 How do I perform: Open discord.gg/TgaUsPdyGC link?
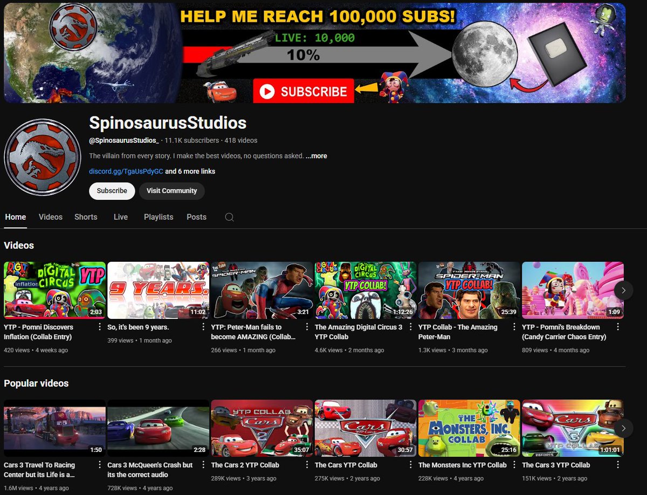tap(126, 171)
